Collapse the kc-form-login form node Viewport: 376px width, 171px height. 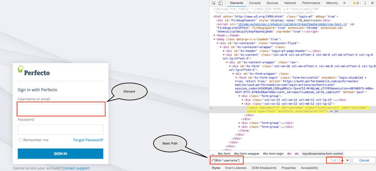(236, 78)
